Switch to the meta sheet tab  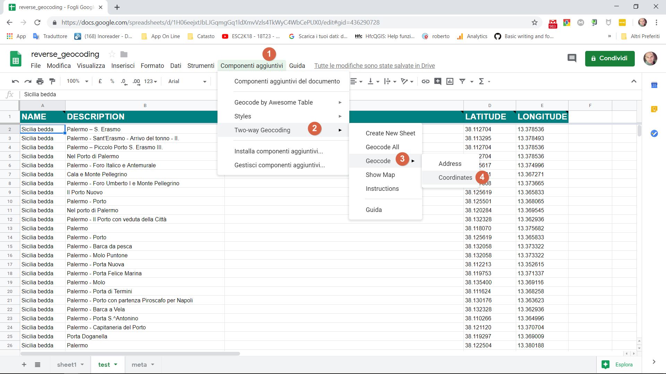[139, 365]
